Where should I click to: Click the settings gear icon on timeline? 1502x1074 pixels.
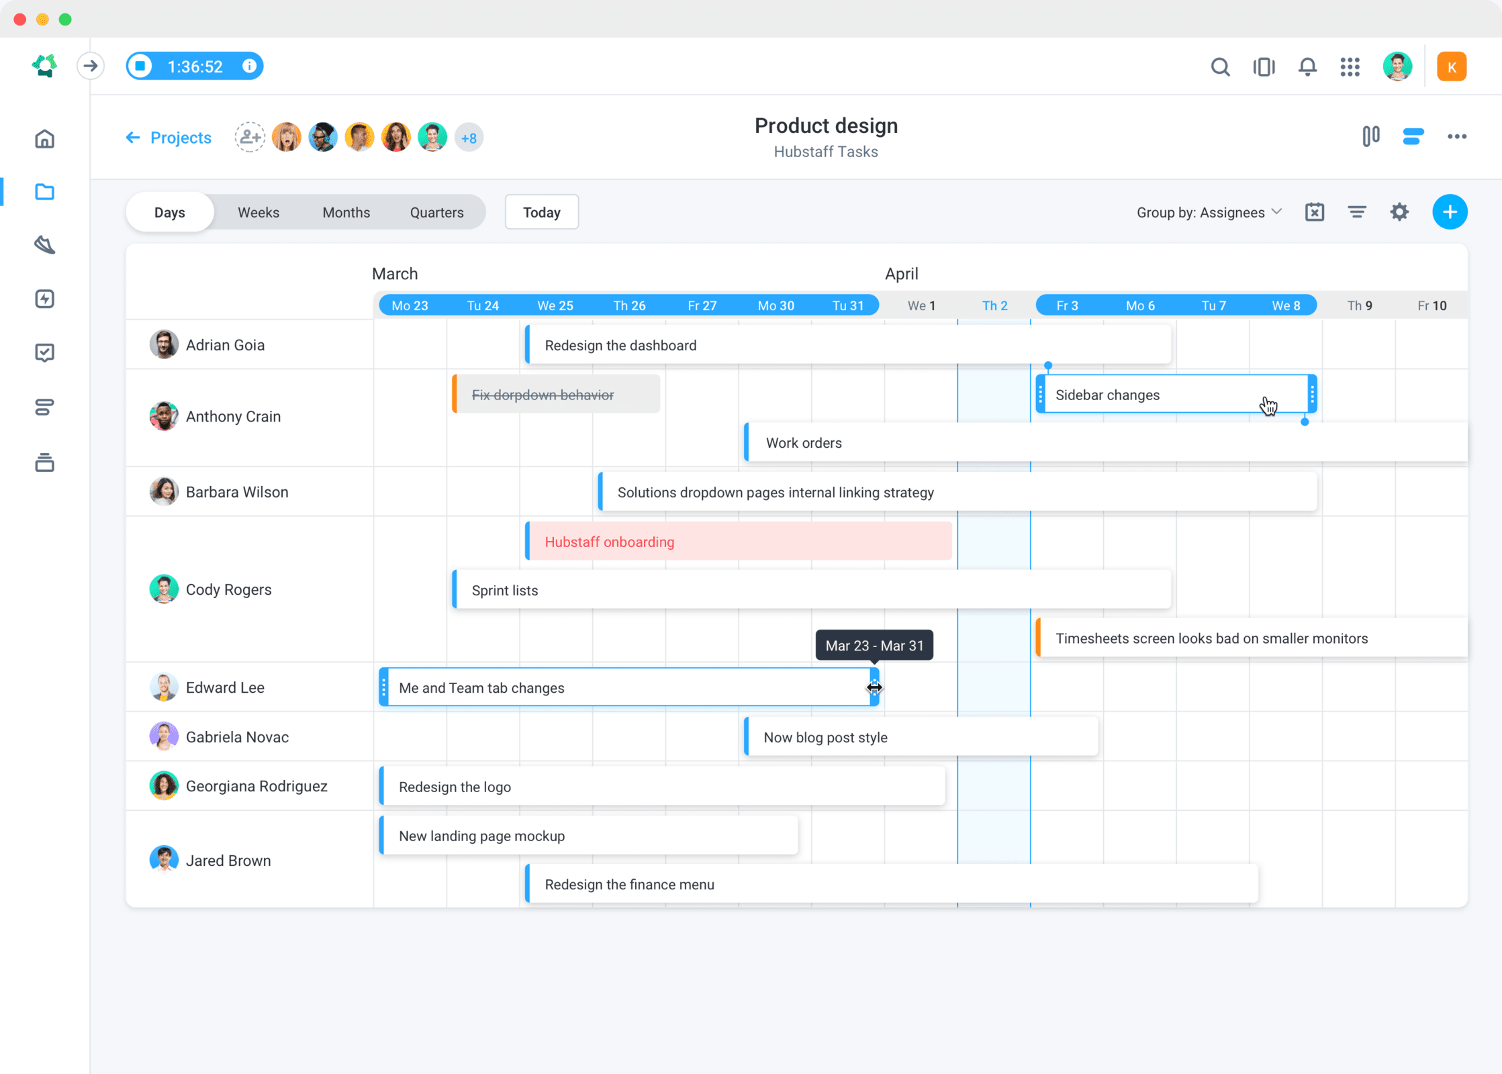point(1400,211)
